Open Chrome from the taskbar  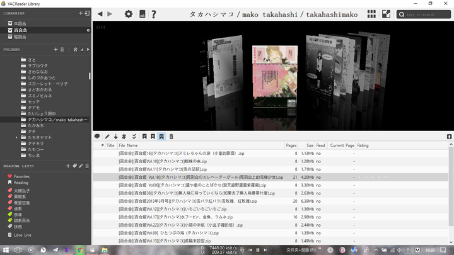click(80, 250)
